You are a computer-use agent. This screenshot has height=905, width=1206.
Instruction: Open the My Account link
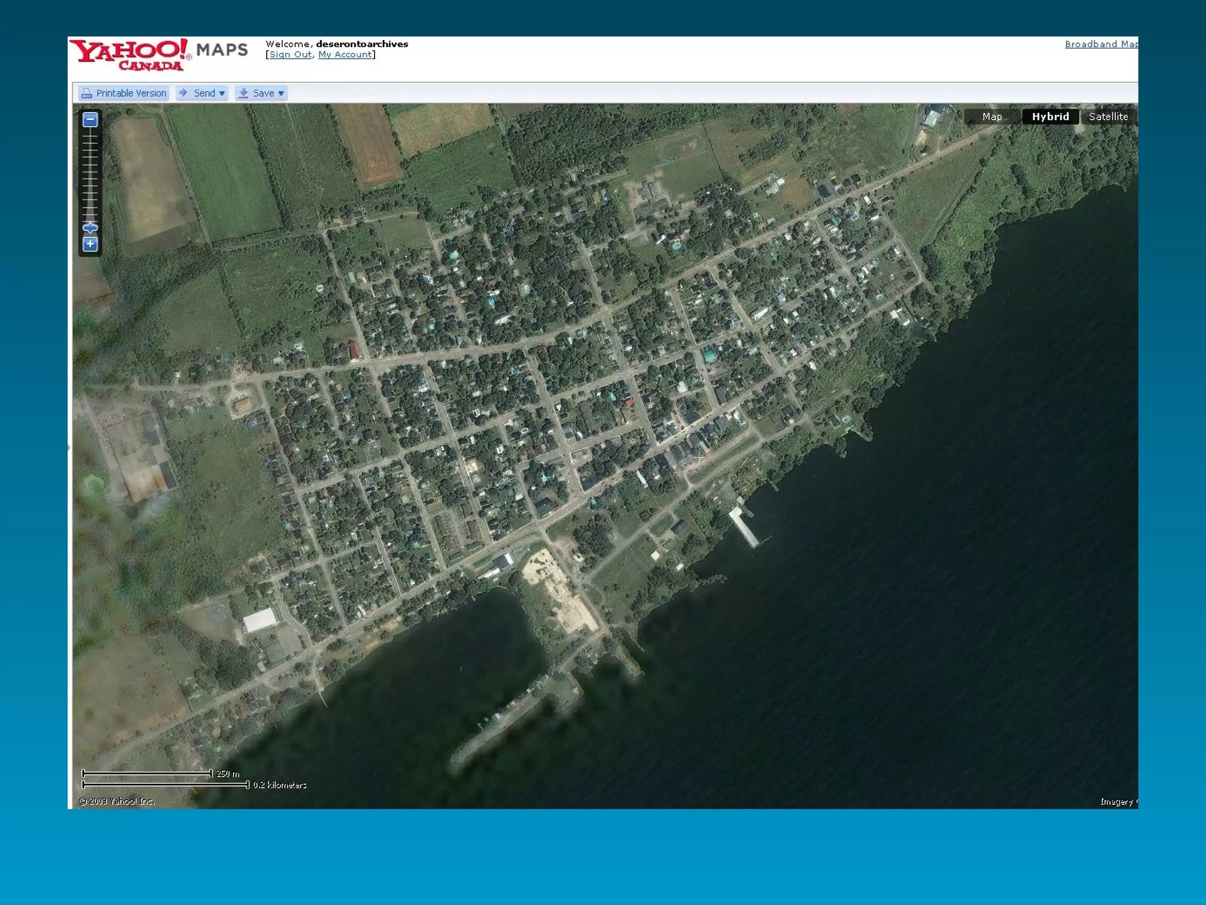[345, 55]
